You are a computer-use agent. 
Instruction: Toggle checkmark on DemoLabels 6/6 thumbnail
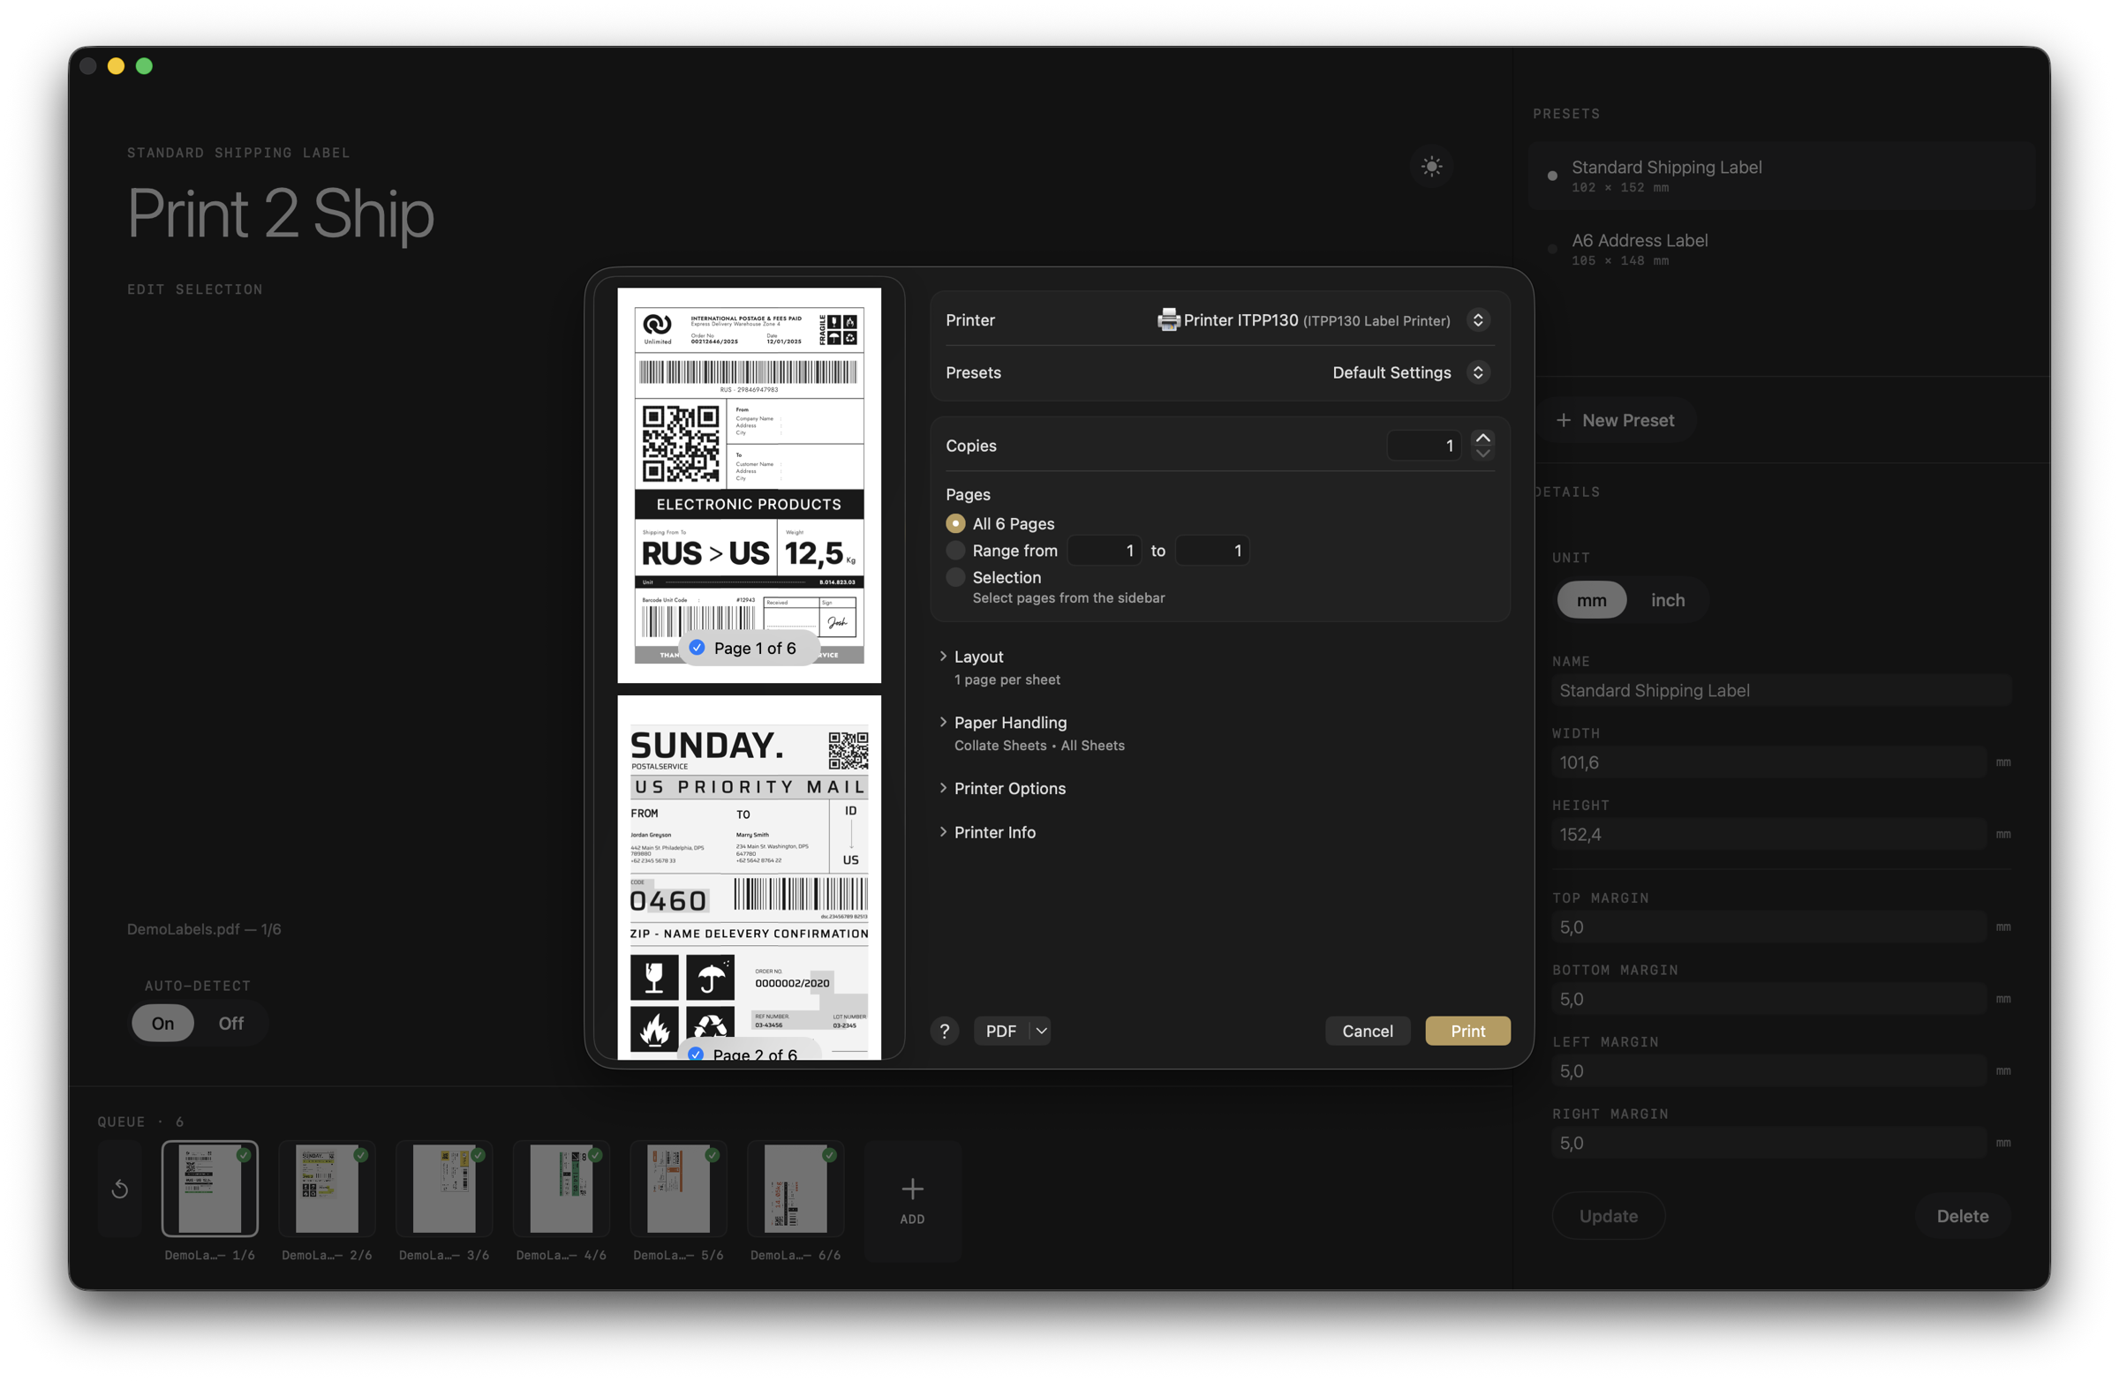tap(830, 1155)
